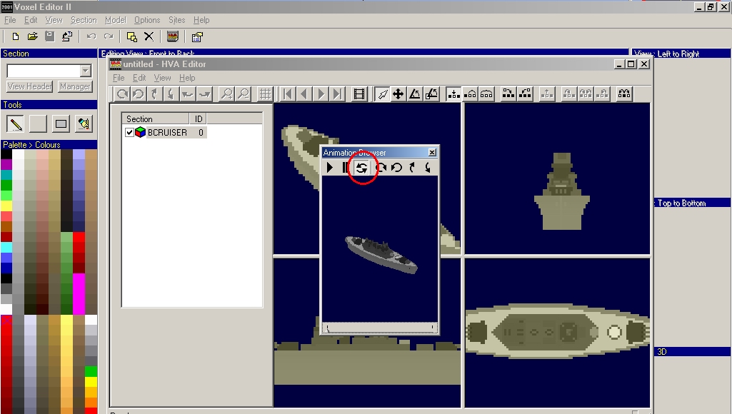The image size is (732, 414).
Task: Click the ID column header in HVA list
Action: coord(199,119)
